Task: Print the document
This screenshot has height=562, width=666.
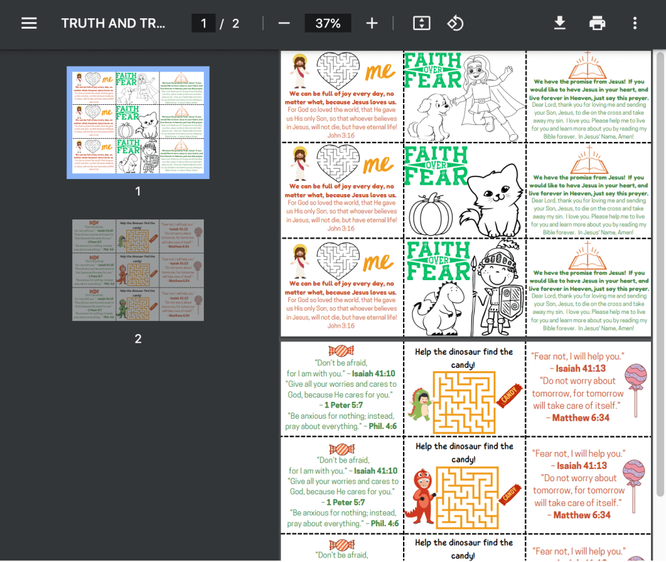Action: click(597, 23)
